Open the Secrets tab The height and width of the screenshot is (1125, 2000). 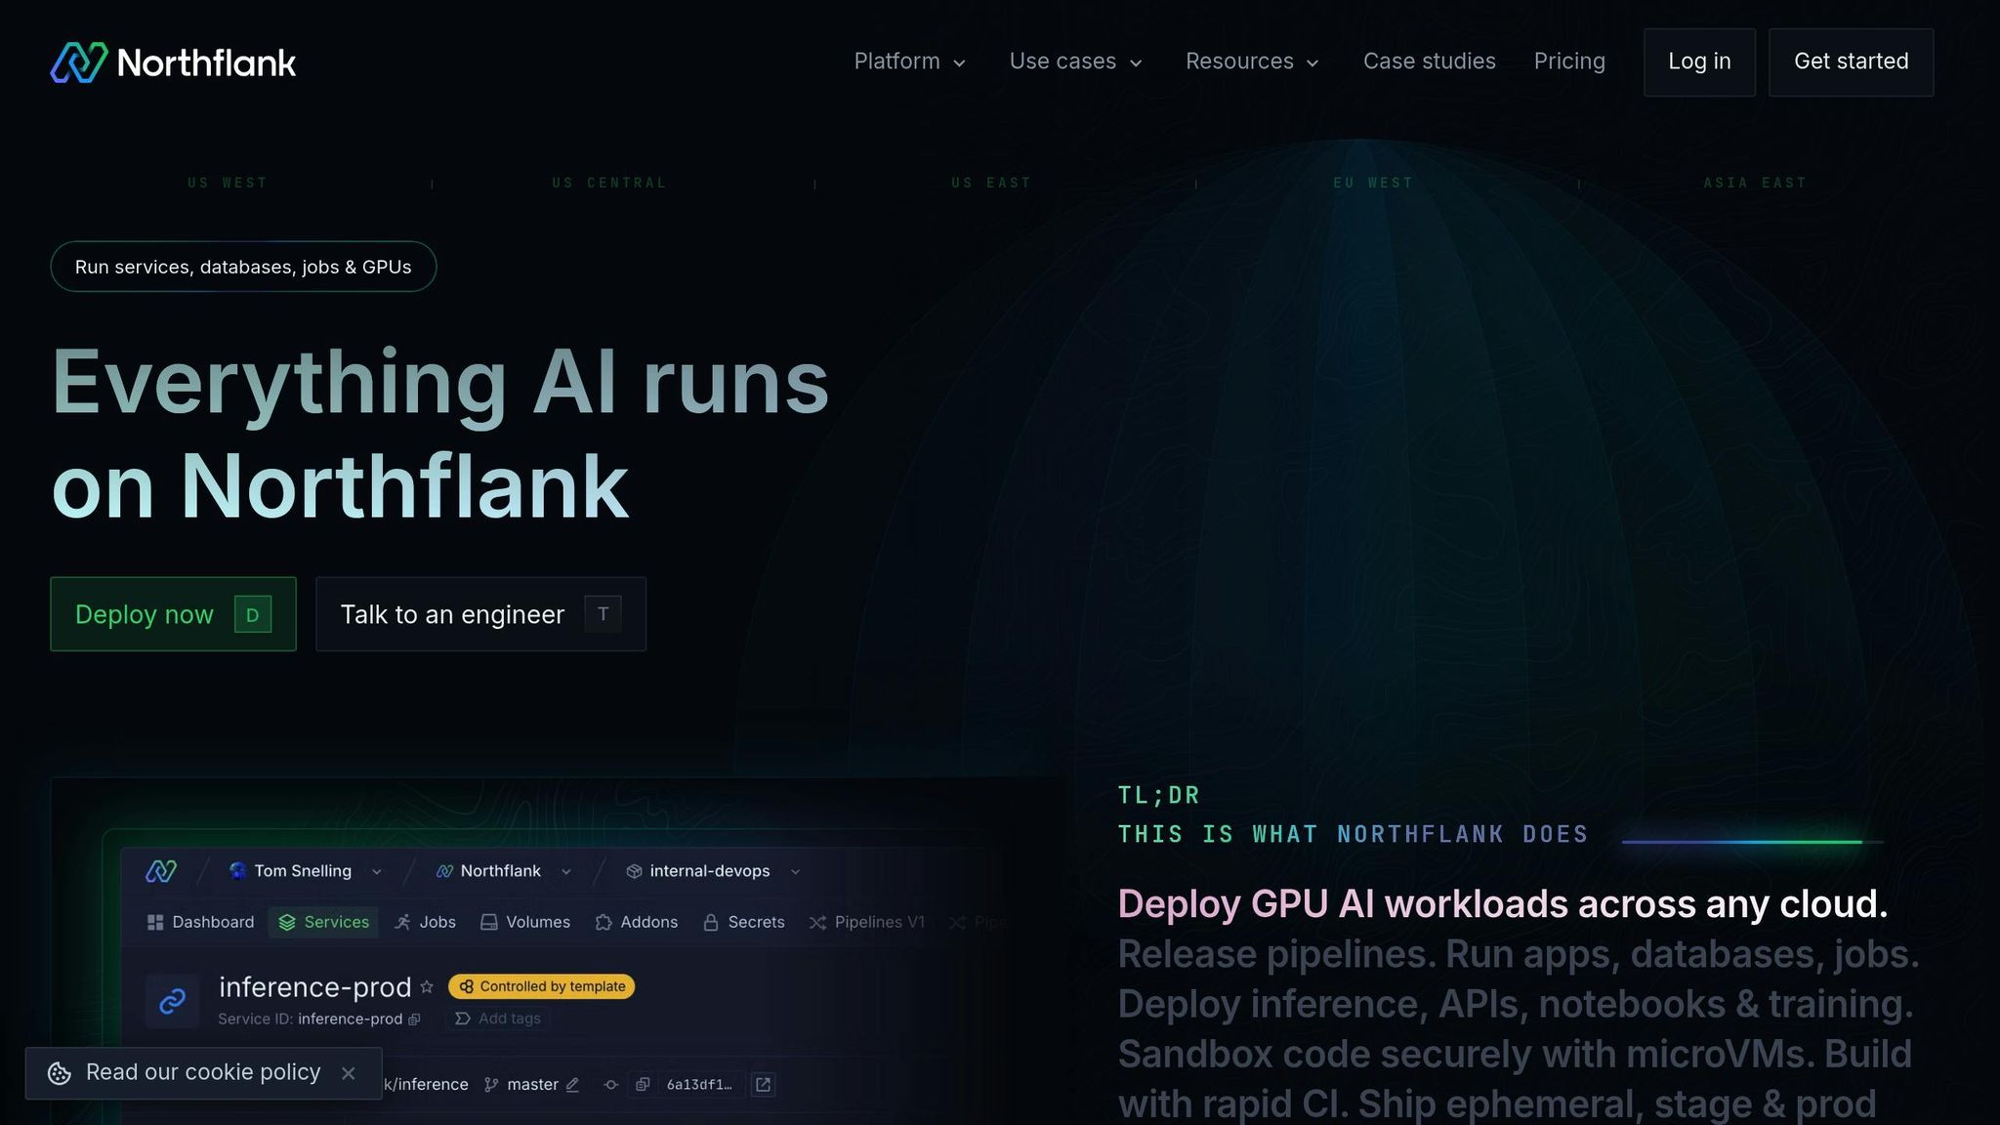coord(744,922)
